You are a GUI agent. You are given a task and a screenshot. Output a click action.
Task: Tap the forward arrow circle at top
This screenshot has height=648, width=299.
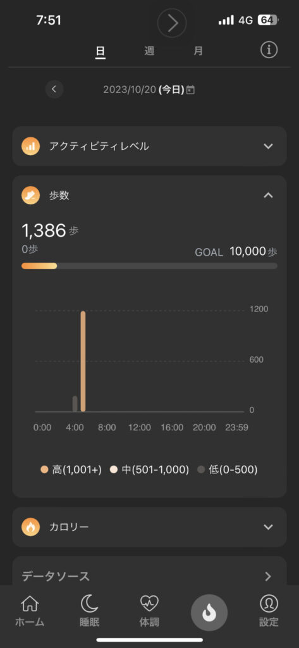[x=172, y=23]
